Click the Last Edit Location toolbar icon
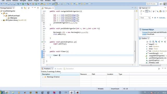Viewport: 167px width, 94px height. click(82, 4)
